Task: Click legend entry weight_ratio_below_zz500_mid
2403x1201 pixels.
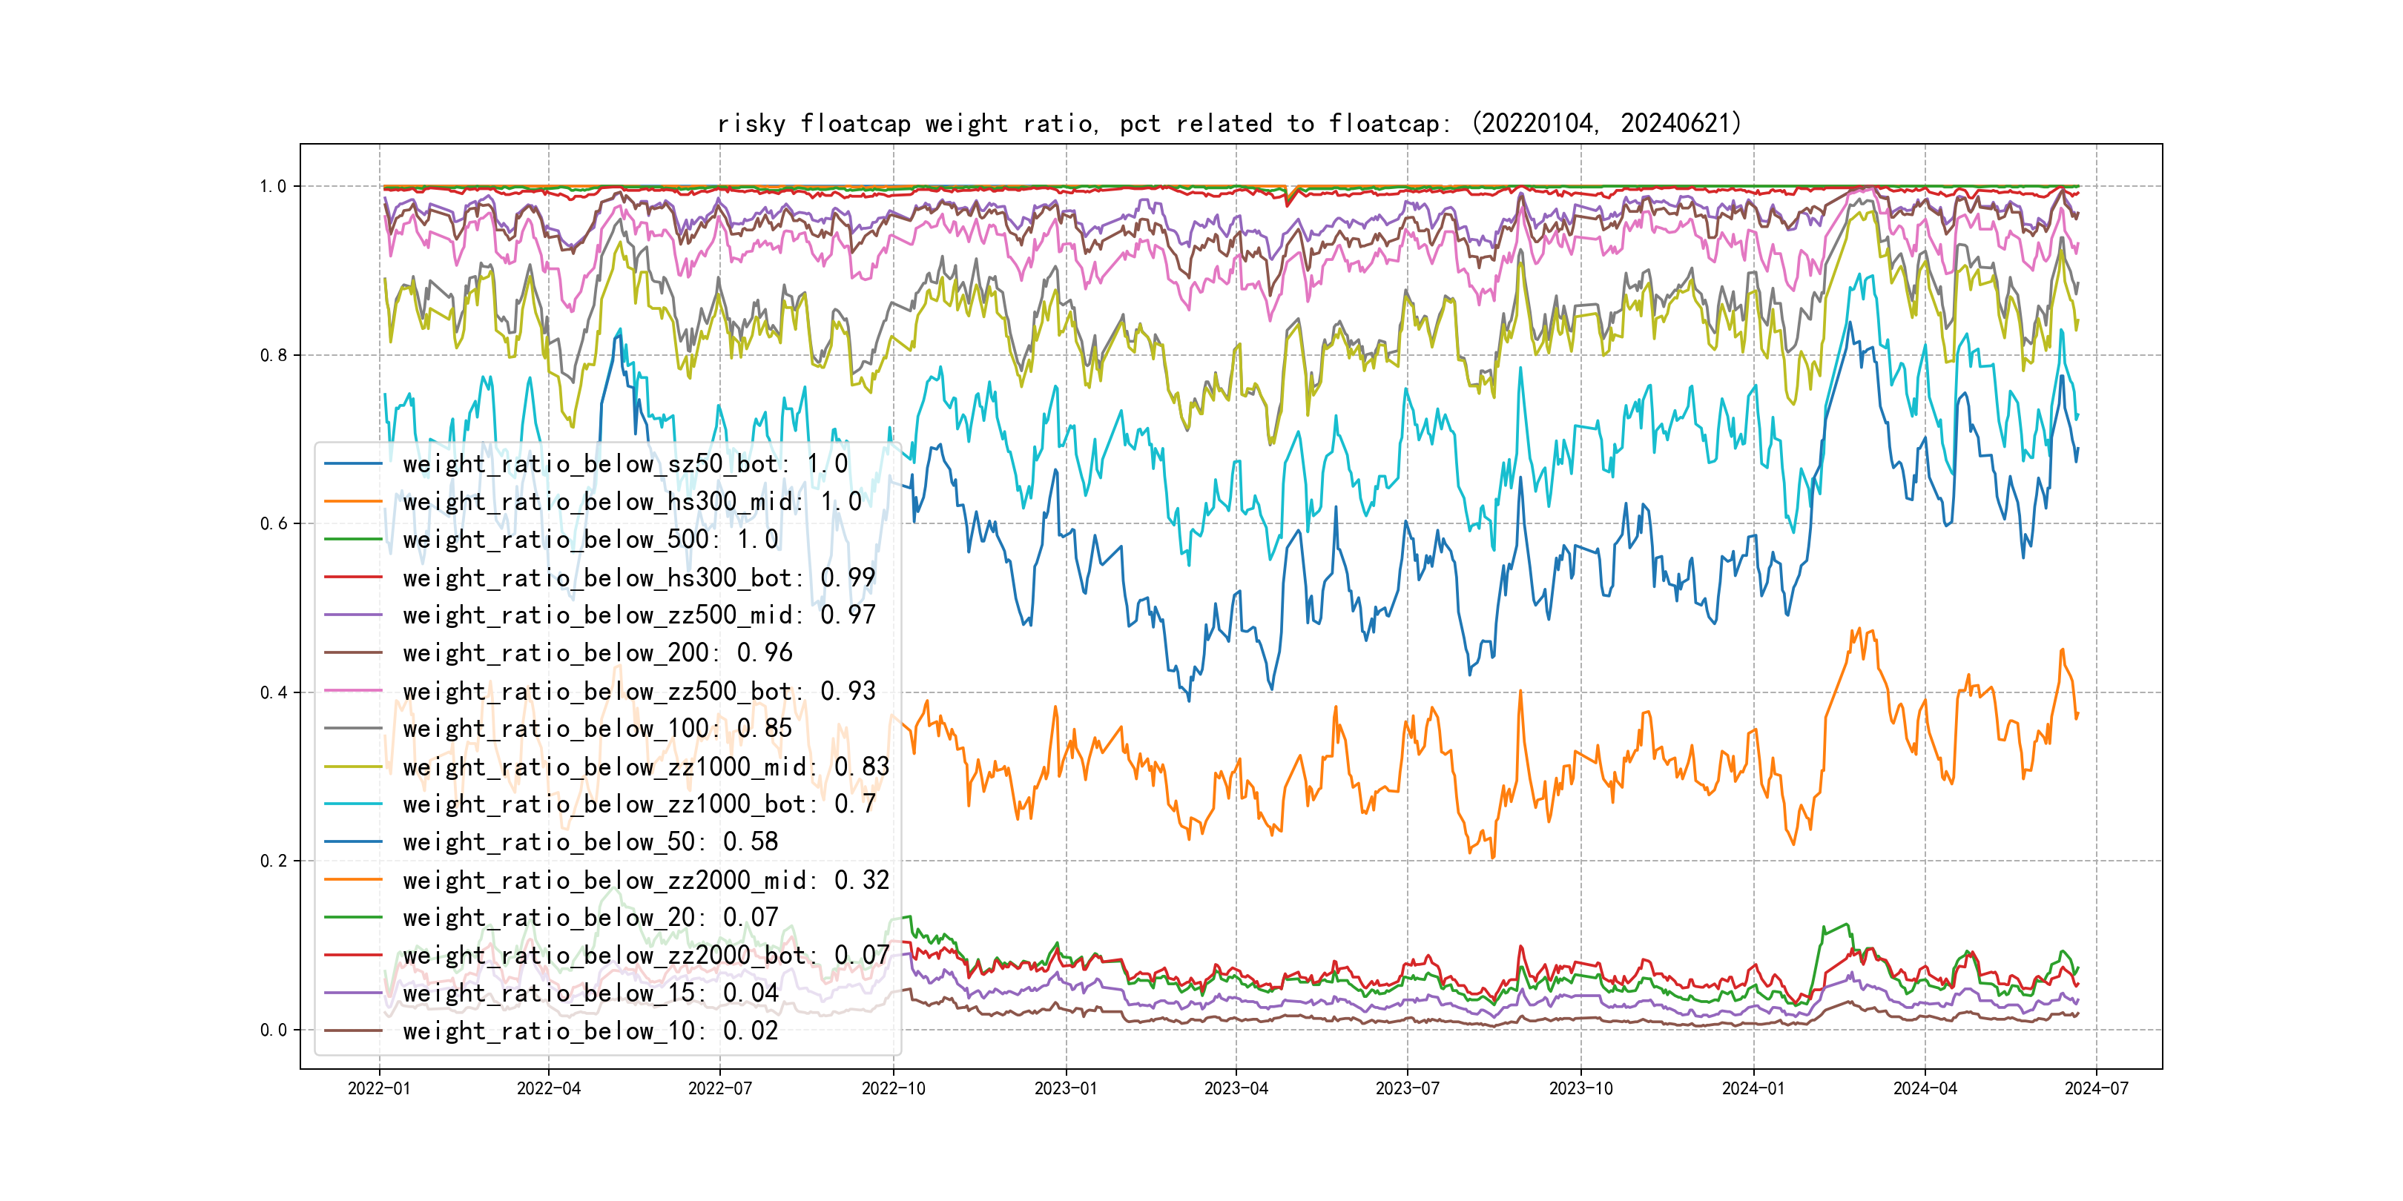Action: (638, 615)
